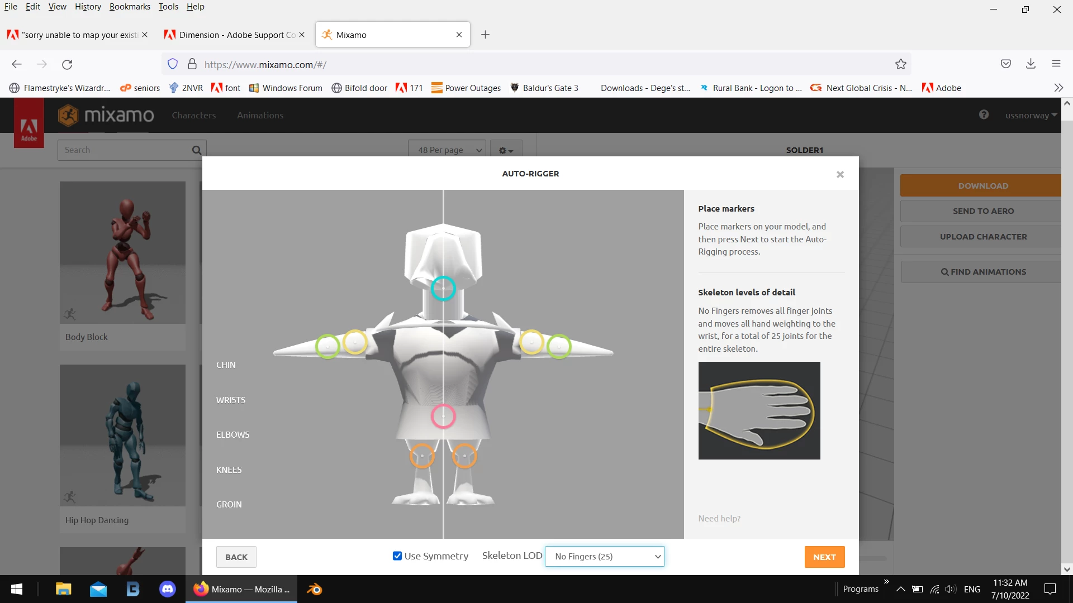Select the leftmost green wrist marker
This screenshot has width=1073, height=603.
[x=327, y=347]
